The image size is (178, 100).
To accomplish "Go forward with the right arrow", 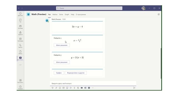I will [22, 8].
